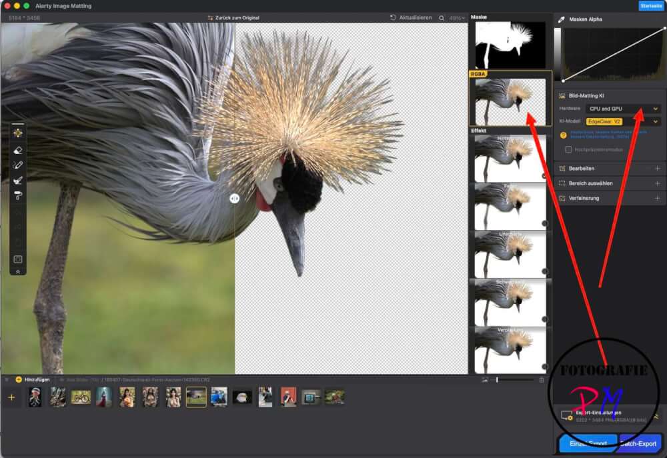Click the Einzel-Export button
The image size is (667, 458).
(x=588, y=444)
